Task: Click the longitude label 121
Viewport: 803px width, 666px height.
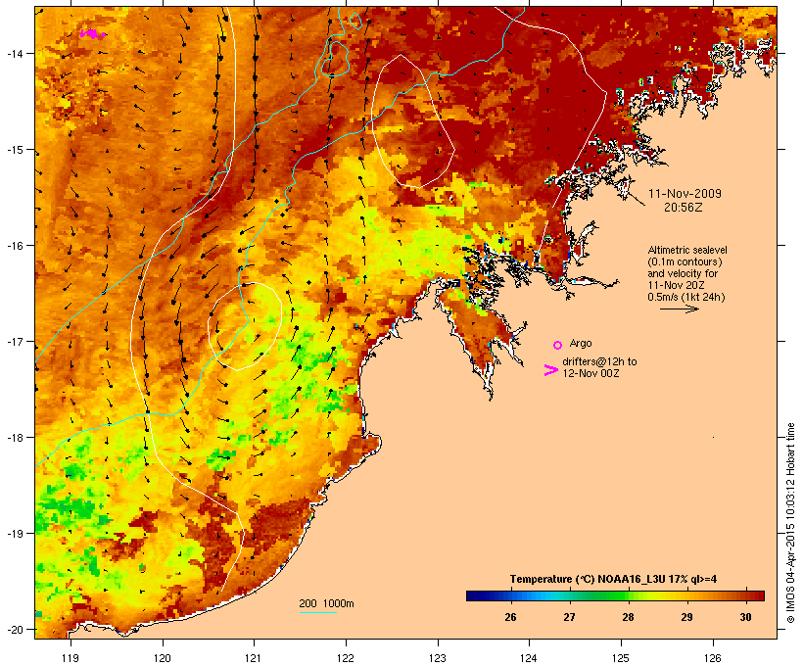Action: [x=254, y=658]
